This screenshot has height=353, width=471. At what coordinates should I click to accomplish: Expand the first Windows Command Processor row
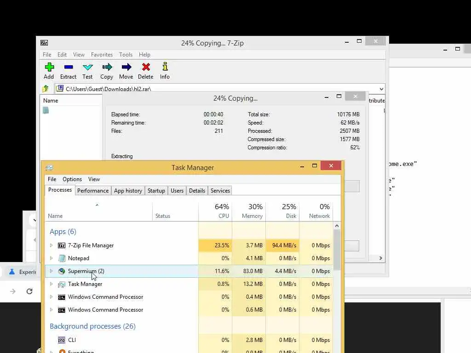(x=51, y=297)
